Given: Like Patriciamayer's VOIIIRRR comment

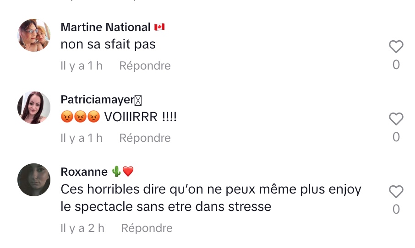Looking at the screenshot, I should pos(396,119).
